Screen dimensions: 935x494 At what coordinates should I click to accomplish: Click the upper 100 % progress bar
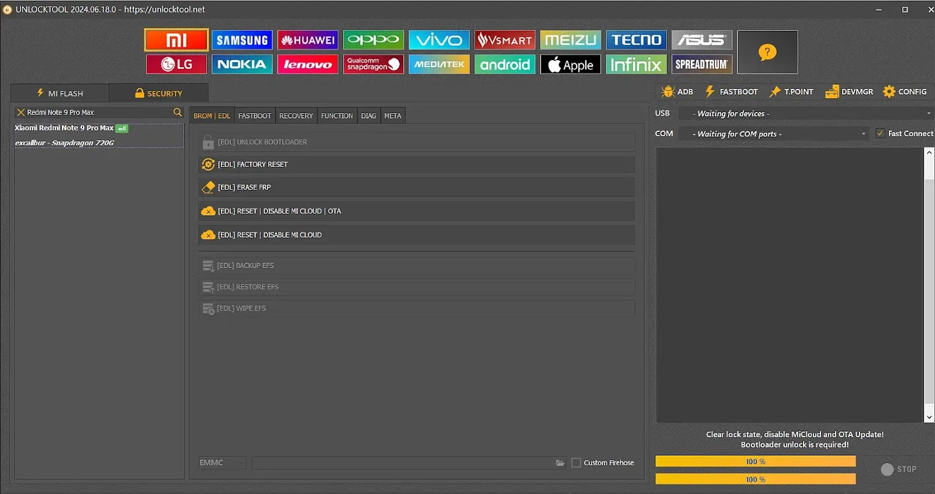(756, 461)
